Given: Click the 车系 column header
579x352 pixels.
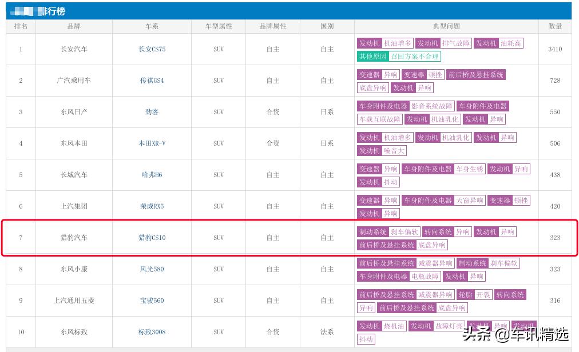Looking at the screenshot, I should 152,26.
